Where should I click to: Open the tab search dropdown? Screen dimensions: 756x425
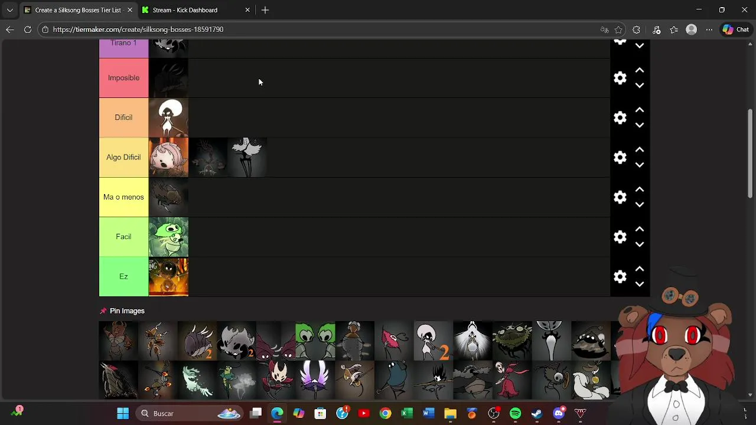coord(9,10)
